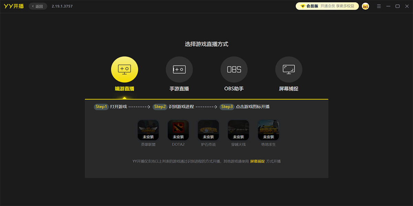The width and height of the screenshot is (413, 206).
Task: Click the YY开播 logo
Action: 14,6
